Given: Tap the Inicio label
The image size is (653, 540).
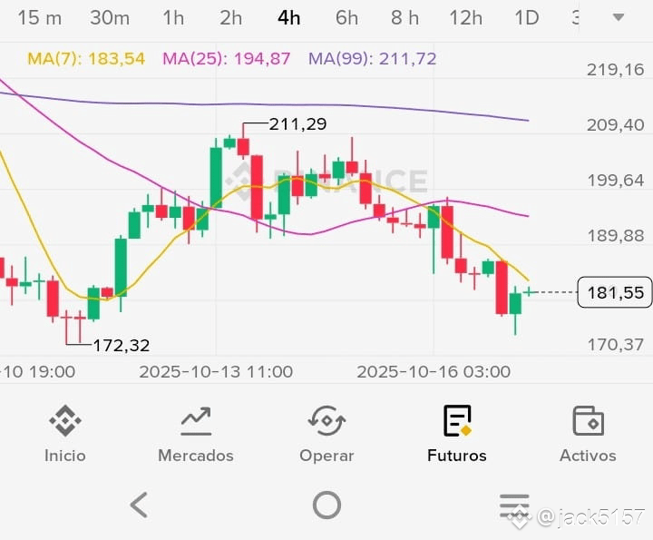Looking at the screenshot, I should (x=65, y=456).
